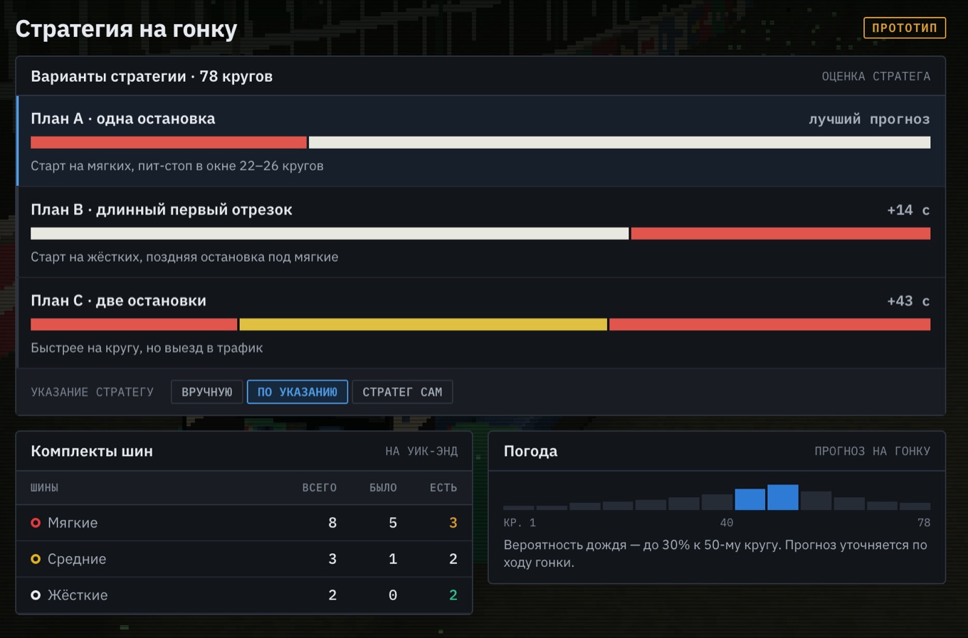Click Жёсткие used count 0
The width and height of the screenshot is (968, 638).
click(393, 595)
